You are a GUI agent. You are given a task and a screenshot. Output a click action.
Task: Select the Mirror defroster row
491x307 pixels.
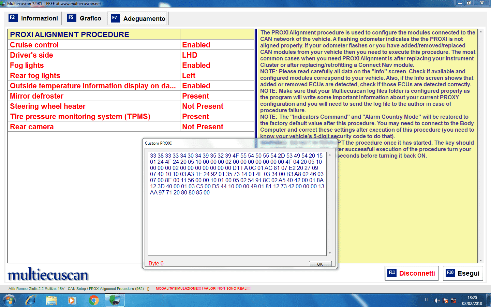131,96
